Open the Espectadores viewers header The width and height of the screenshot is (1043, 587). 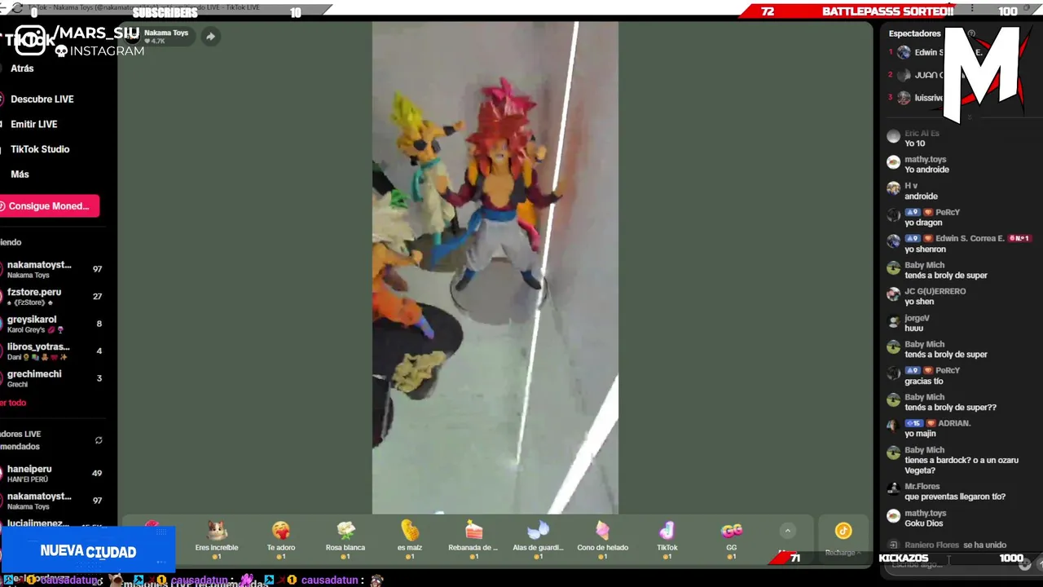(x=914, y=33)
